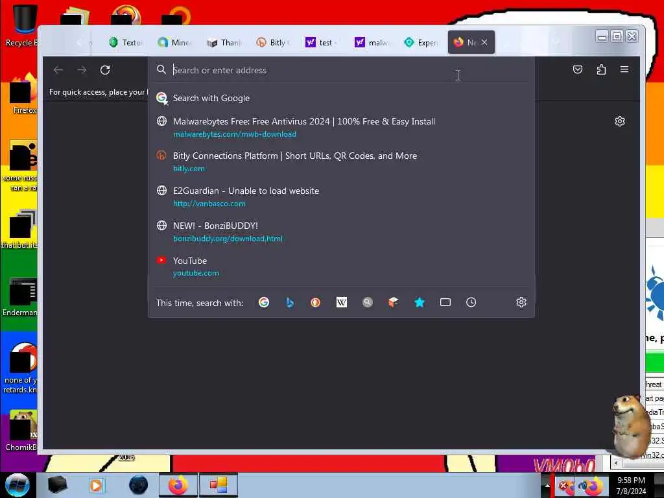Open the dark globe taskbar icon
The width and height of the screenshot is (664, 498).
click(x=138, y=485)
